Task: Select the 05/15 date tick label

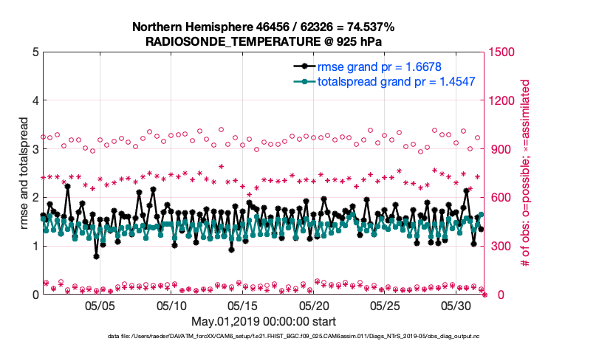Action: [x=243, y=305]
